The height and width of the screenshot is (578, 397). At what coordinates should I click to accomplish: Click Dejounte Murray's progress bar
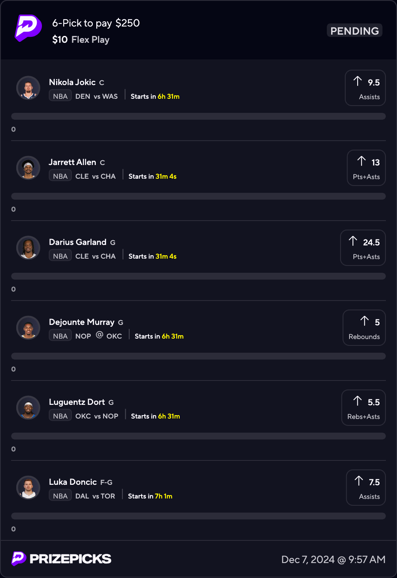point(198,356)
